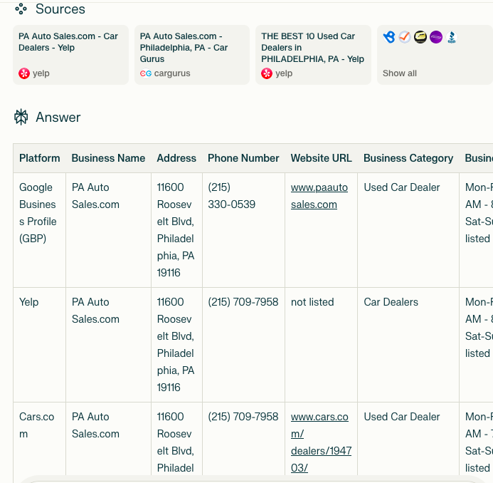
Task: Open 'THE BEST 10 Used Car Dealers' source
Action: coord(312,48)
